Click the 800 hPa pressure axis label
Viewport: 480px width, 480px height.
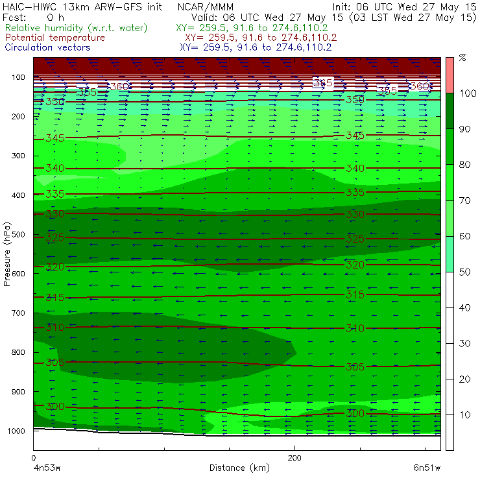[18, 352]
